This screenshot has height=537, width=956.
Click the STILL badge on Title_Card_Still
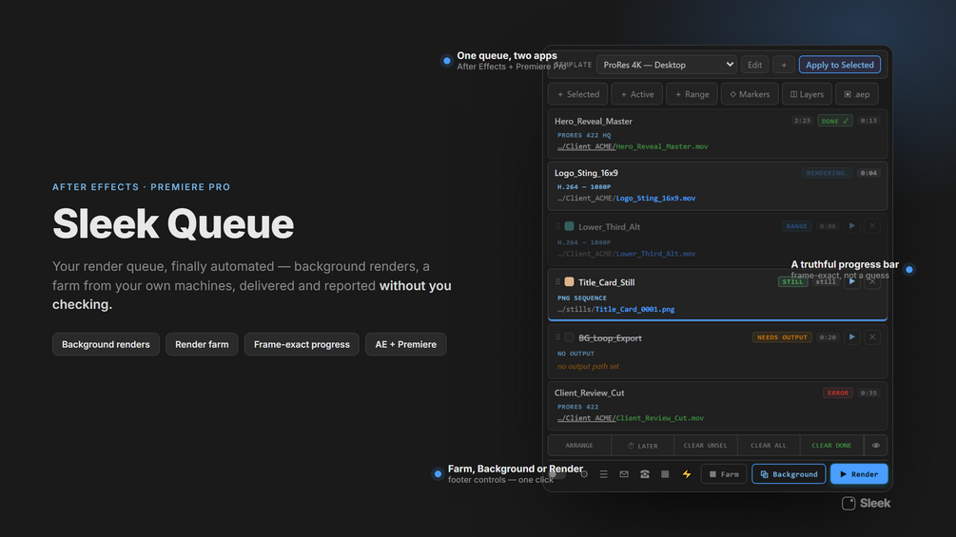[792, 281]
